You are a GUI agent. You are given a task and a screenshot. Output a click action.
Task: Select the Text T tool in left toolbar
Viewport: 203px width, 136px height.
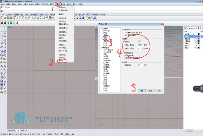[2, 73]
